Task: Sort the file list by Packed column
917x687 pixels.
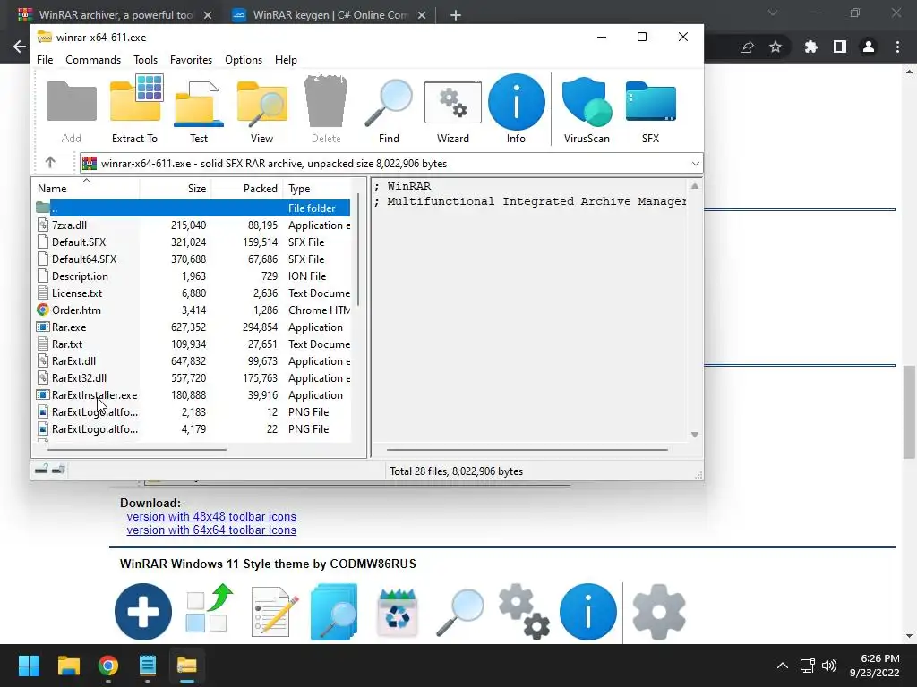Action: (247, 188)
